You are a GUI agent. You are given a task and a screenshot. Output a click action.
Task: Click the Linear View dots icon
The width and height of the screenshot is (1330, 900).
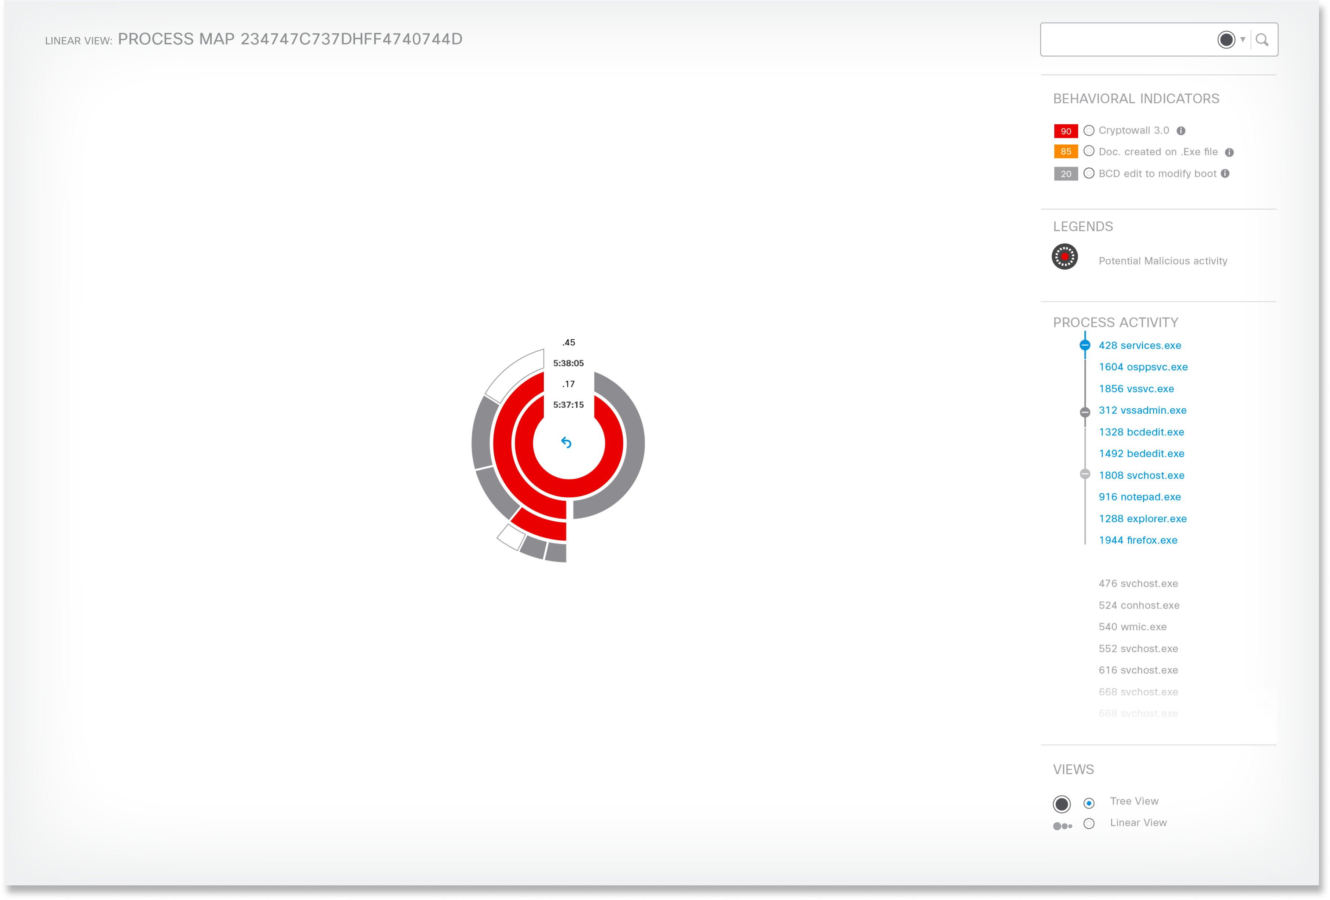click(x=1062, y=826)
